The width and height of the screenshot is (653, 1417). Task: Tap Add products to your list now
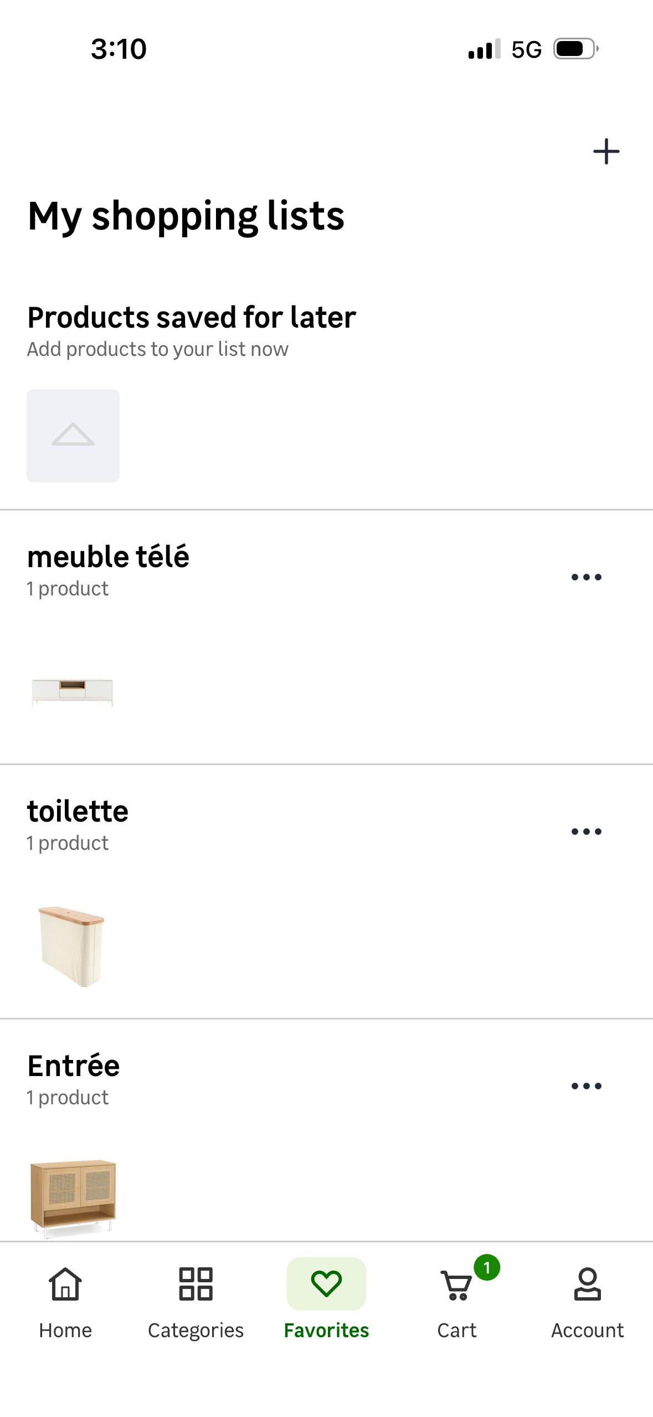click(x=158, y=349)
